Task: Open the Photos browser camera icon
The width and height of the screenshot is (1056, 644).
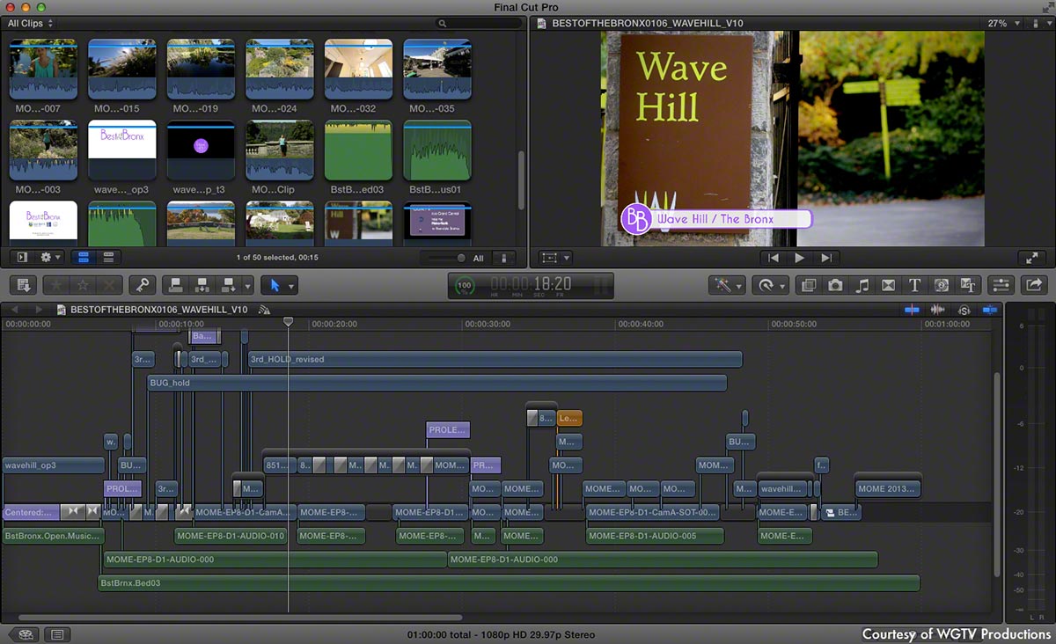Action: (x=835, y=285)
